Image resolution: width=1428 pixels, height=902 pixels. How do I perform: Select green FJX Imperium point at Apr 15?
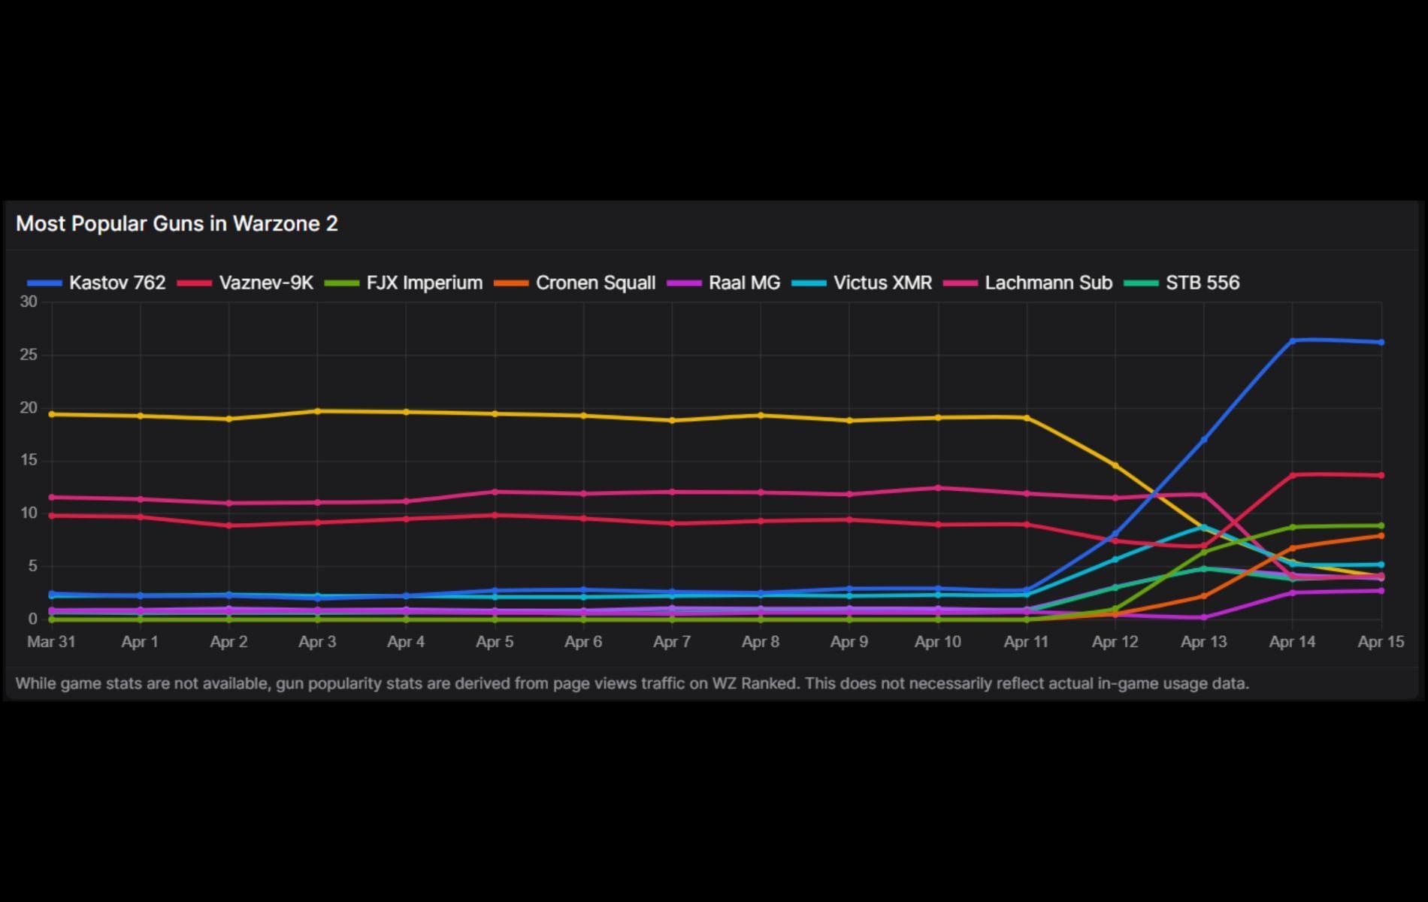tap(1381, 526)
